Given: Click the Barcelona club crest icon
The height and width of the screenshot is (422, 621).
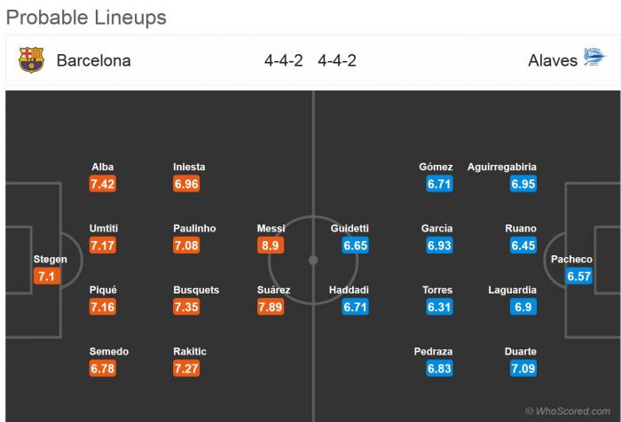Looking at the screenshot, I should (31, 60).
